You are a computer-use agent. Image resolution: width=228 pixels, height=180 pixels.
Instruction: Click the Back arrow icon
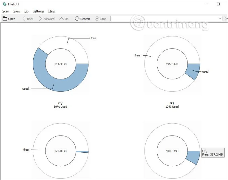pos(24,19)
